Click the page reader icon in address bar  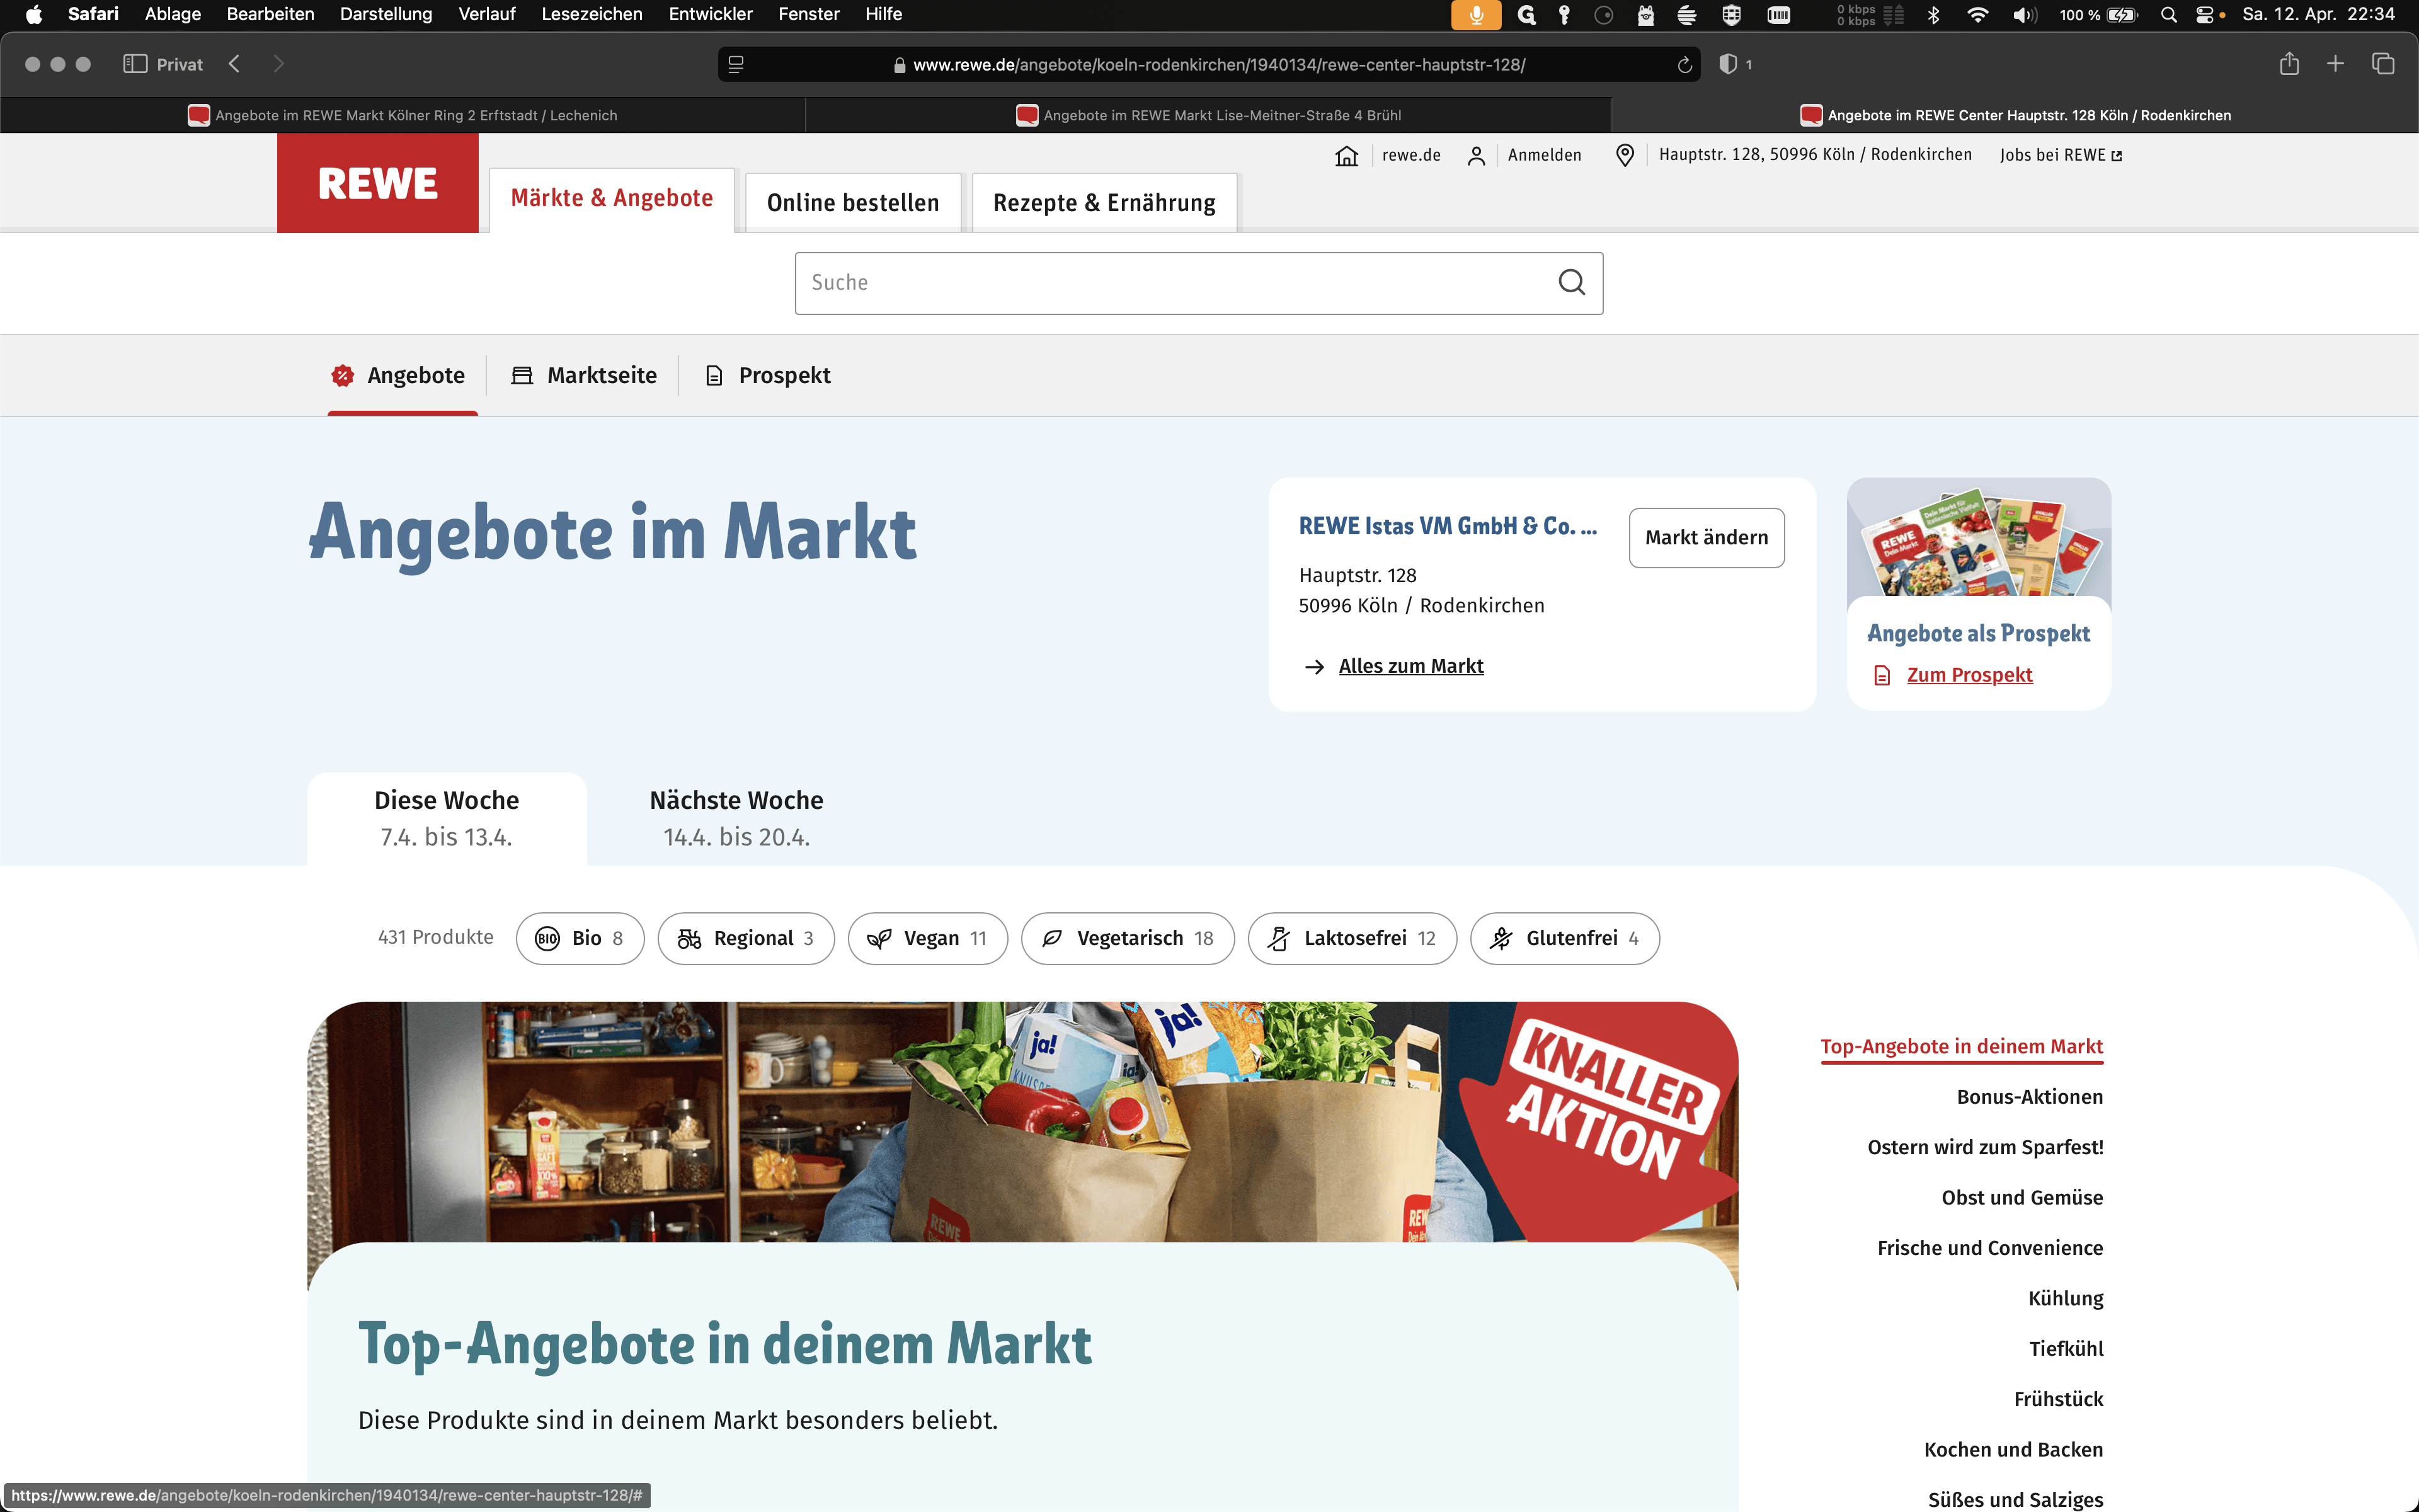point(736,65)
